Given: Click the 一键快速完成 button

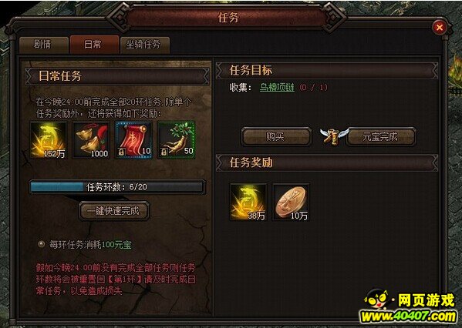Looking at the screenshot, I should click(x=113, y=211).
